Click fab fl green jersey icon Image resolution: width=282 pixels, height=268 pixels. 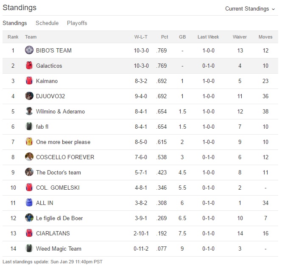click(x=29, y=127)
